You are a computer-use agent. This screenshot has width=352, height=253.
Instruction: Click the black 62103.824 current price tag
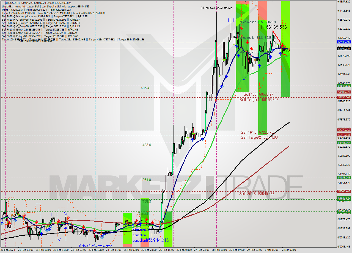344,49
